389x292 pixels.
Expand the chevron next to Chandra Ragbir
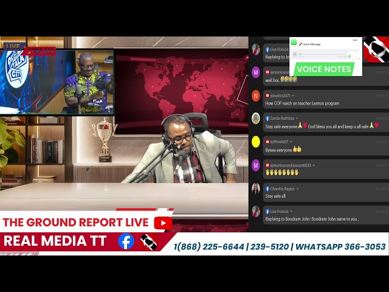point(297,189)
